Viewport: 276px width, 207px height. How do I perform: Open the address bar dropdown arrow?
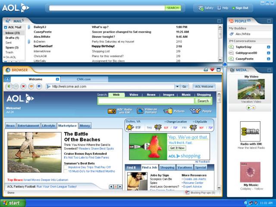pyautogui.click(x=177, y=86)
